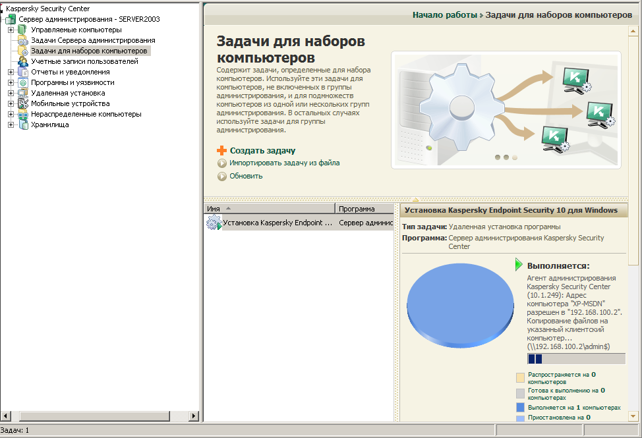Click the third dot of the banner carousel
The image size is (642, 438).
(x=515, y=157)
